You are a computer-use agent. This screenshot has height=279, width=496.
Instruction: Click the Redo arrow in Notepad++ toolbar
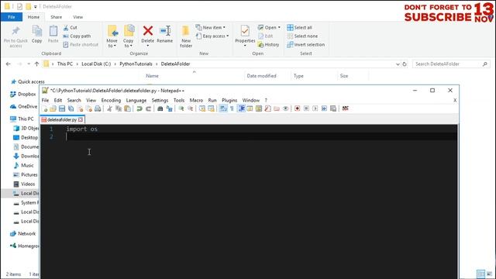148,108
